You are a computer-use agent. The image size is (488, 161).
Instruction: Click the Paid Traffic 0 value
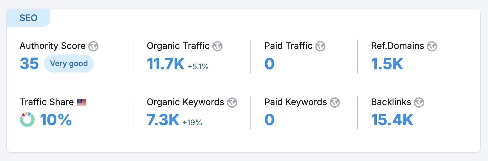point(269,64)
